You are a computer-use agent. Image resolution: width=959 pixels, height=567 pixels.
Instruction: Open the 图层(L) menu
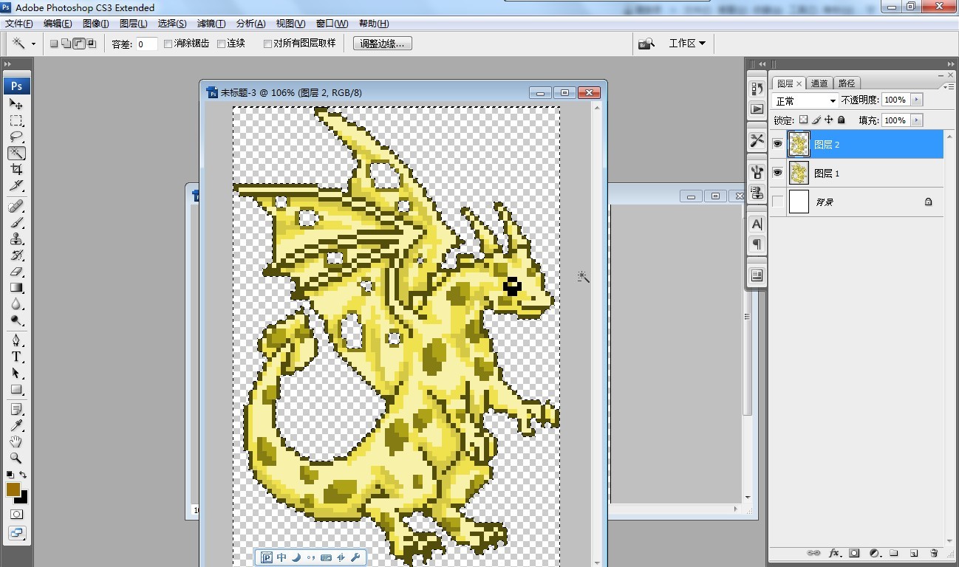pyautogui.click(x=133, y=24)
